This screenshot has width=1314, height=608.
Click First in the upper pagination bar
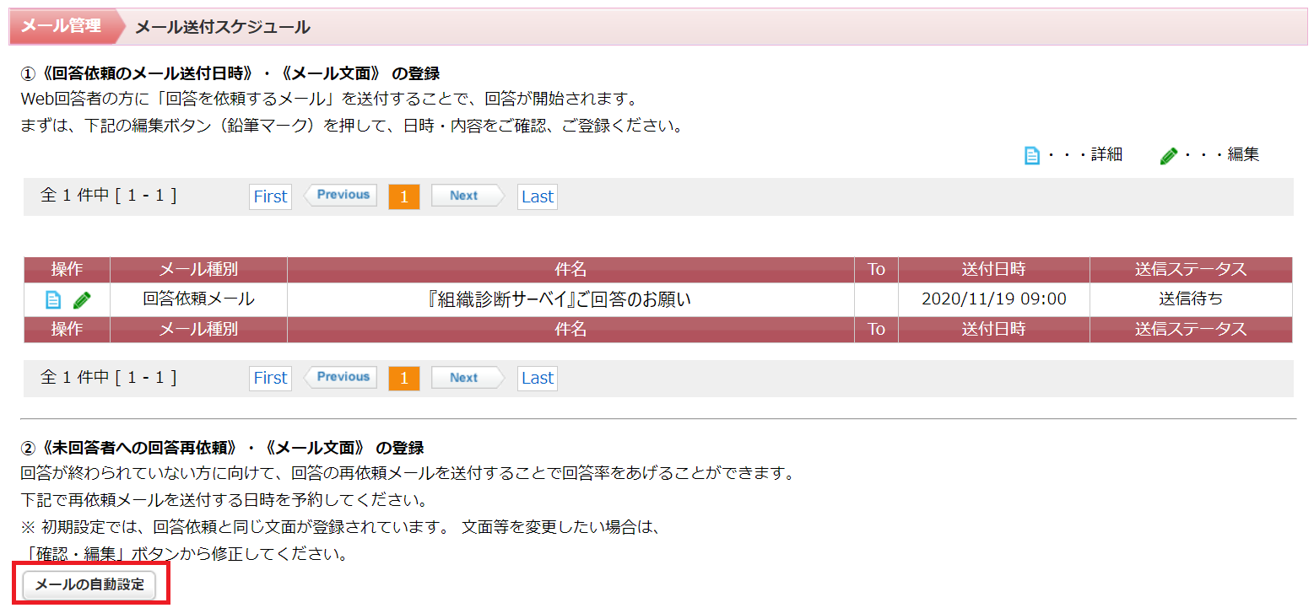coord(270,196)
